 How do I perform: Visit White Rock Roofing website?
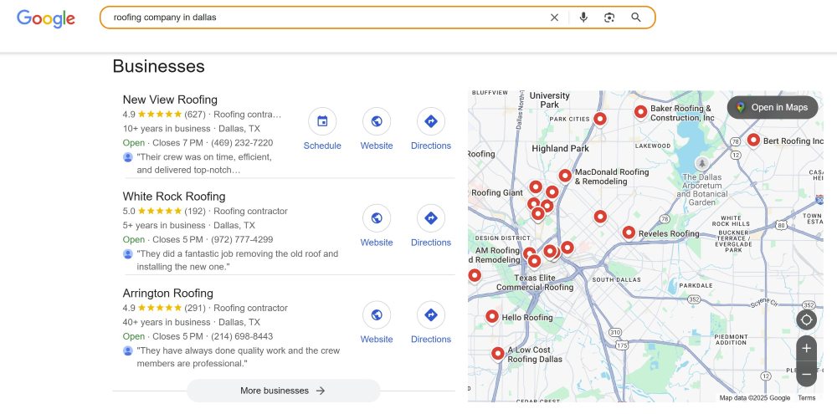pos(377,218)
